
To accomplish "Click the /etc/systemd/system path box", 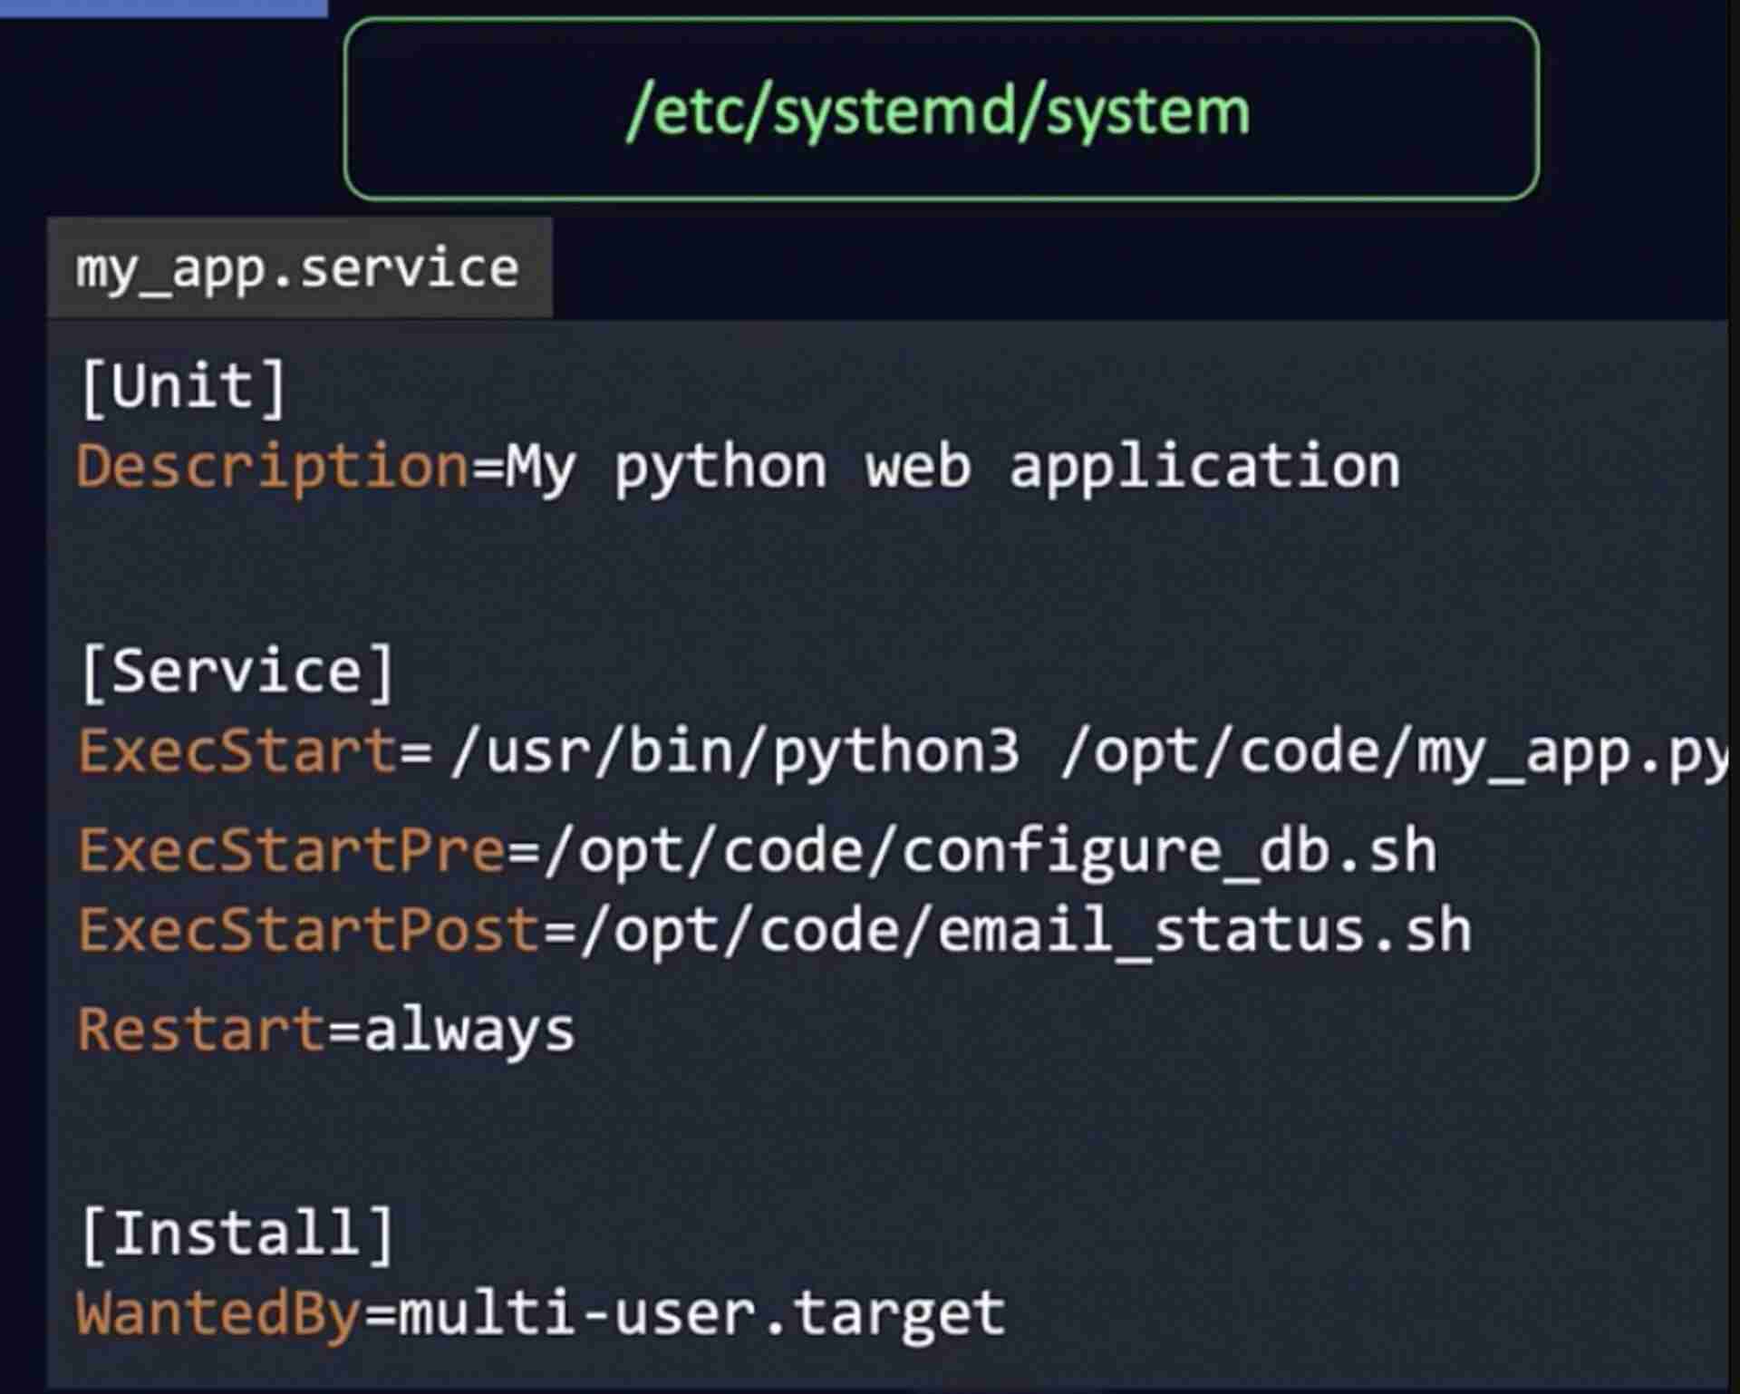I will (941, 109).
